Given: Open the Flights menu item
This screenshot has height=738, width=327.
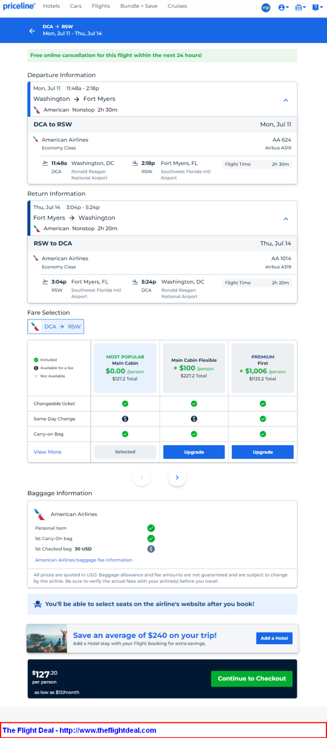Looking at the screenshot, I should (101, 6).
